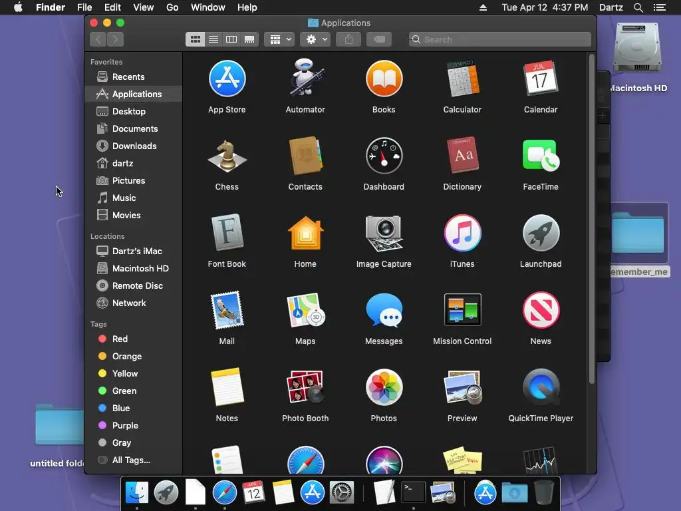Switch to list view mode
This screenshot has height=511, width=681.
pos(213,39)
